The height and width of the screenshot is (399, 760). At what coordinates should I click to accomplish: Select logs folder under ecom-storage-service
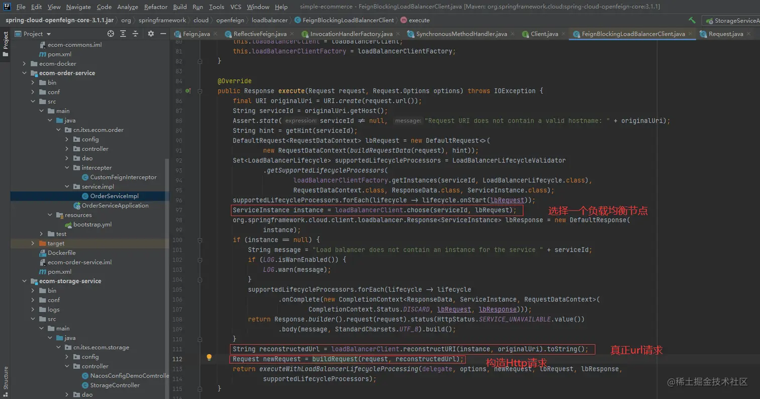(x=53, y=310)
